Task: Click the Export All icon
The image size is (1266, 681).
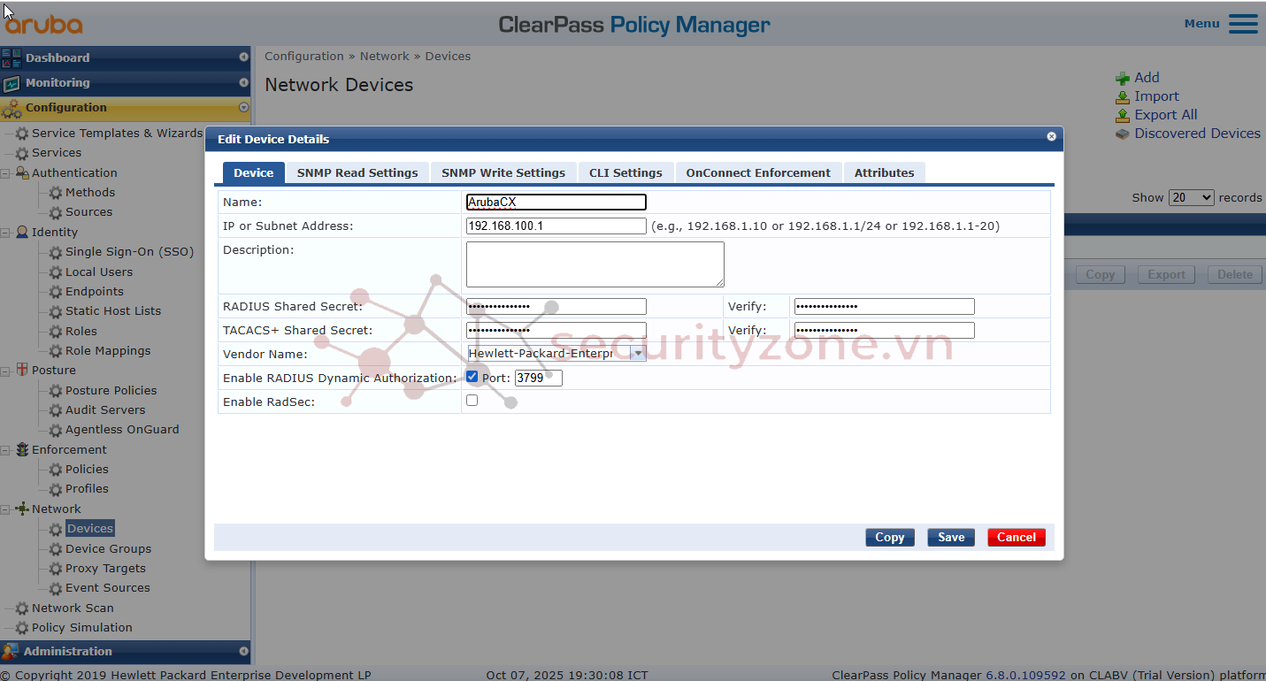Action: pyautogui.click(x=1122, y=116)
